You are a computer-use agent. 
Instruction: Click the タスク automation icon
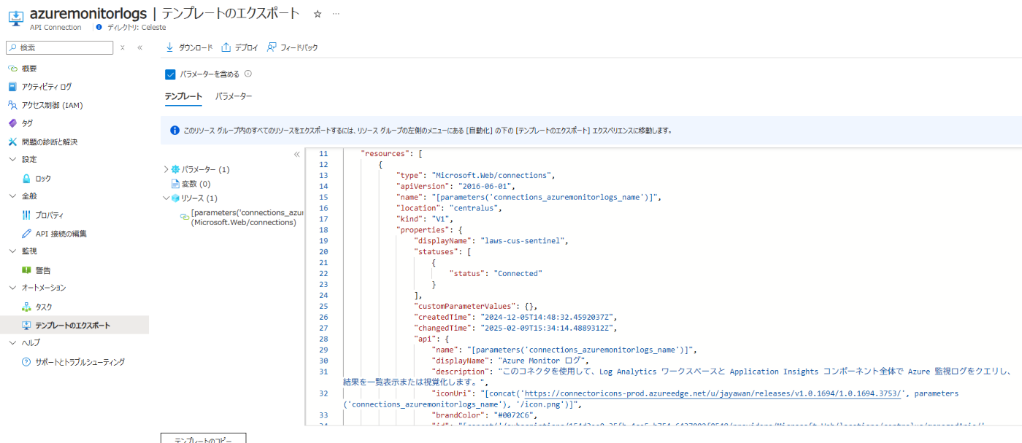tap(26, 307)
